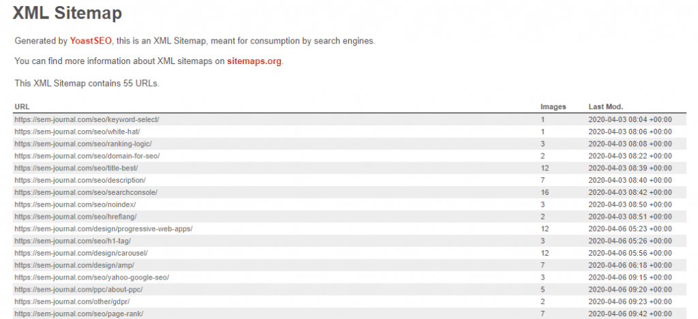Open the white-hat SEO URL

coord(78,132)
